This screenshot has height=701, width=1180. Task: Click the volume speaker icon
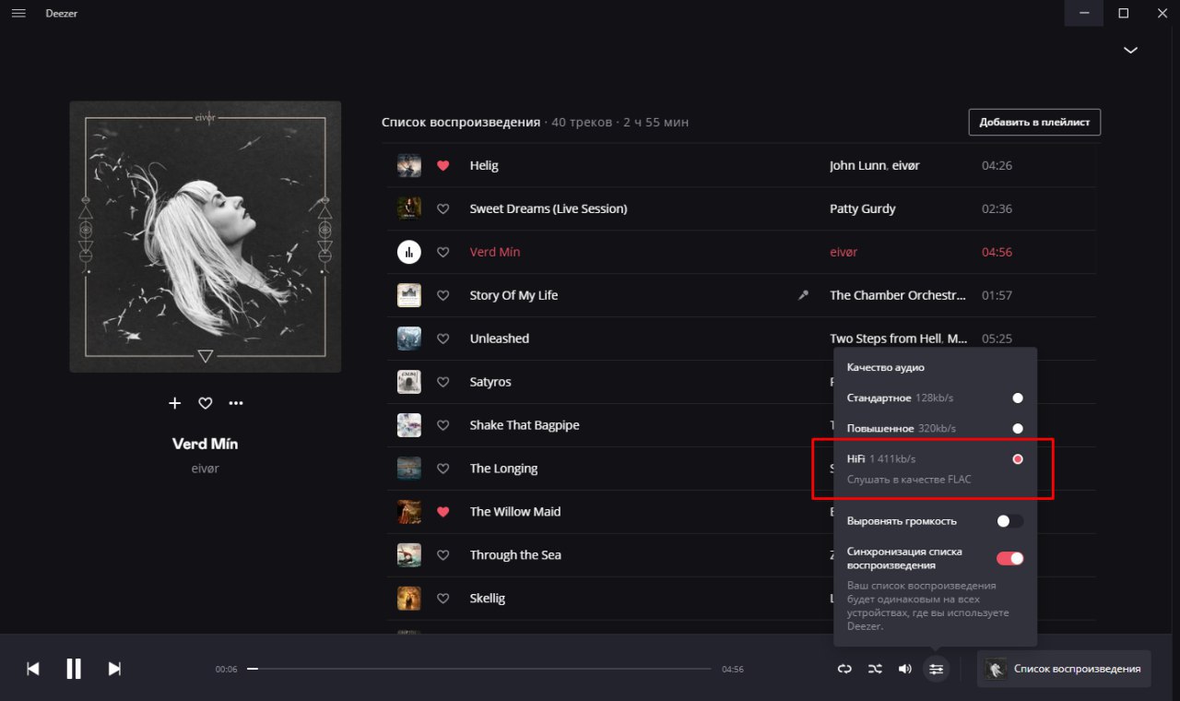point(905,669)
